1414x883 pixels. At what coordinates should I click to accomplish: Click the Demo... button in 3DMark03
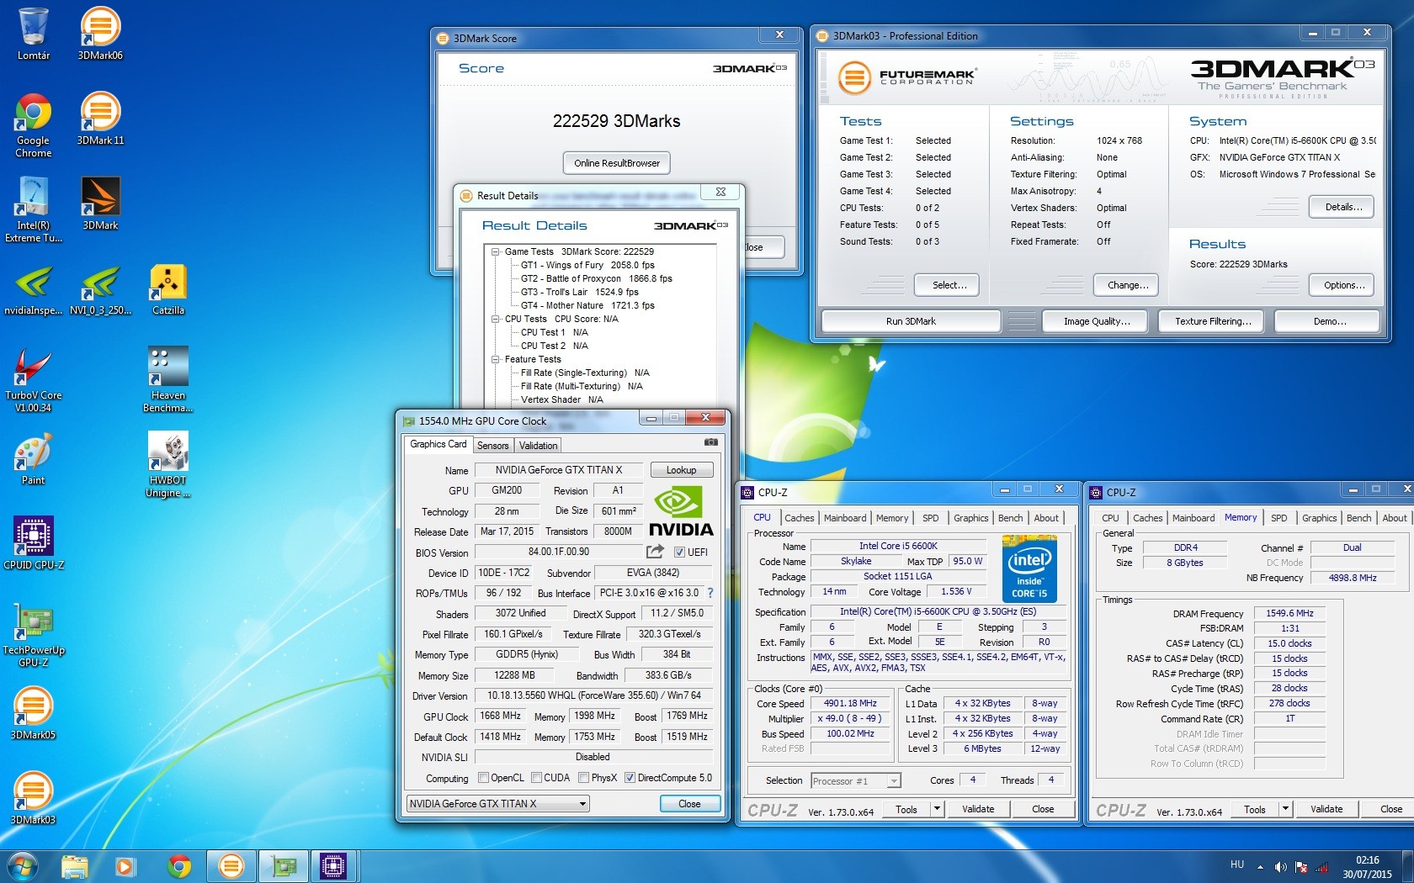[1329, 321]
